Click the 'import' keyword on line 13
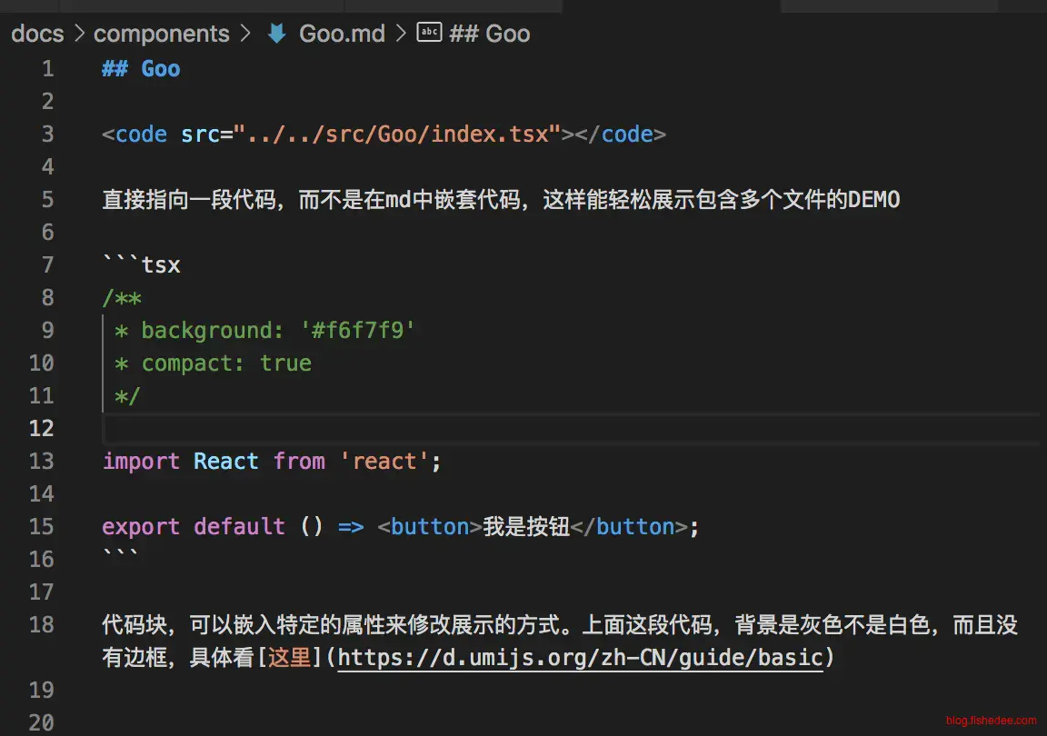 point(141,461)
